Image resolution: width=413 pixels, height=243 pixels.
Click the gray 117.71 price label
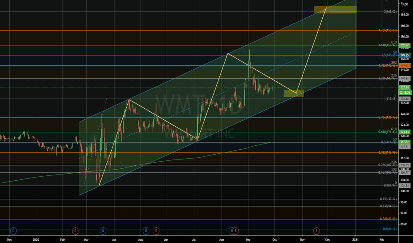point(405,147)
